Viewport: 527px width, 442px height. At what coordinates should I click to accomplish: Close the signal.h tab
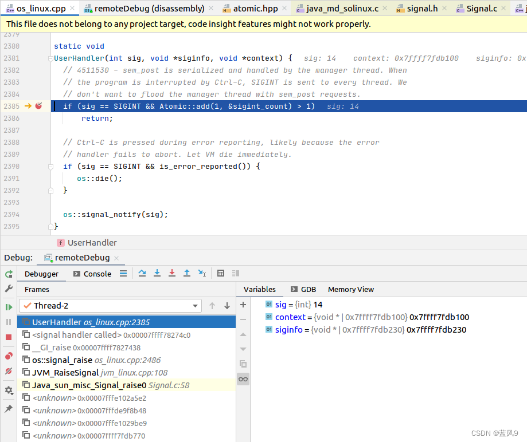coord(444,8)
